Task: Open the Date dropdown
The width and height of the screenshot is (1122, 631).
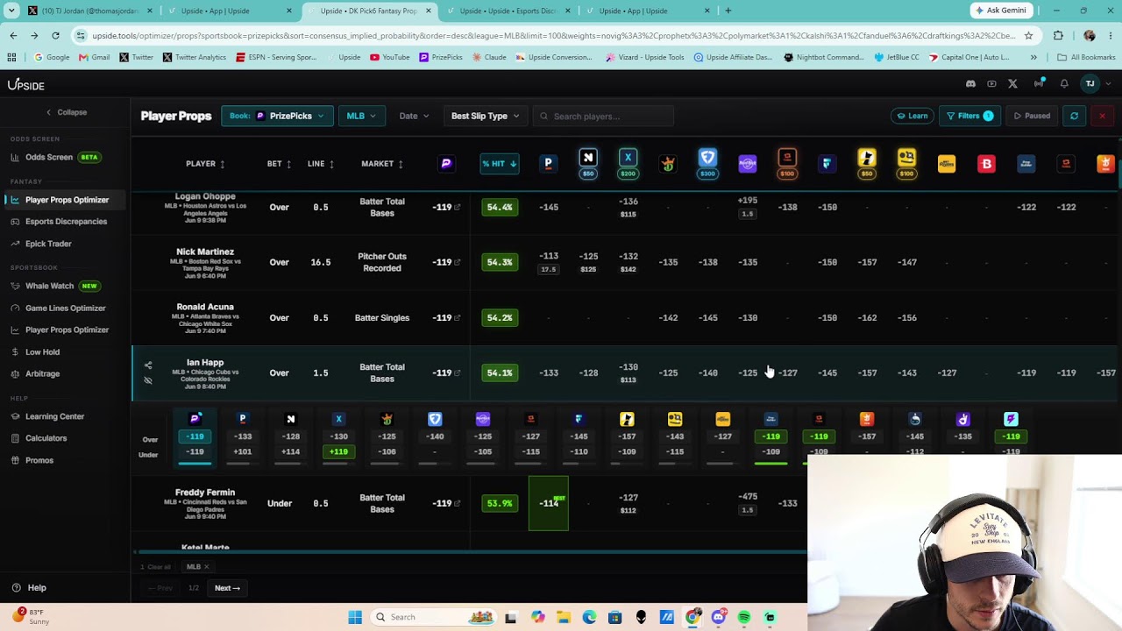Action: pyautogui.click(x=414, y=116)
